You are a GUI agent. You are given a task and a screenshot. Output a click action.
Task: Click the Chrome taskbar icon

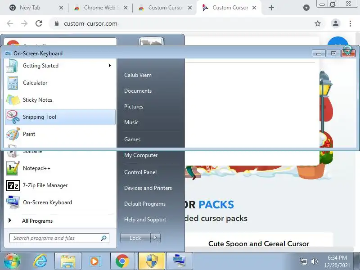click(122, 261)
